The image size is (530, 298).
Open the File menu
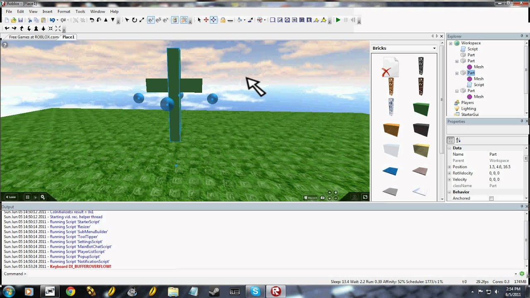[x=9, y=12]
